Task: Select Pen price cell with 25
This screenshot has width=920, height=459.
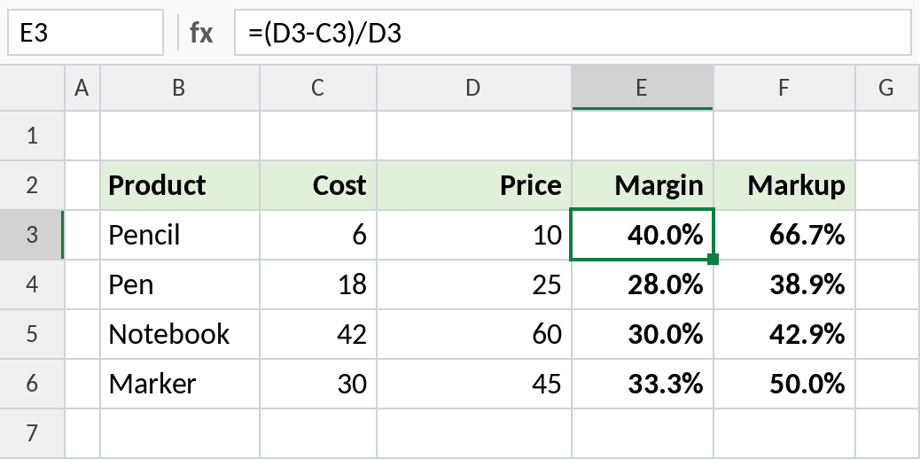Action: pyautogui.click(x=474, y=284)
